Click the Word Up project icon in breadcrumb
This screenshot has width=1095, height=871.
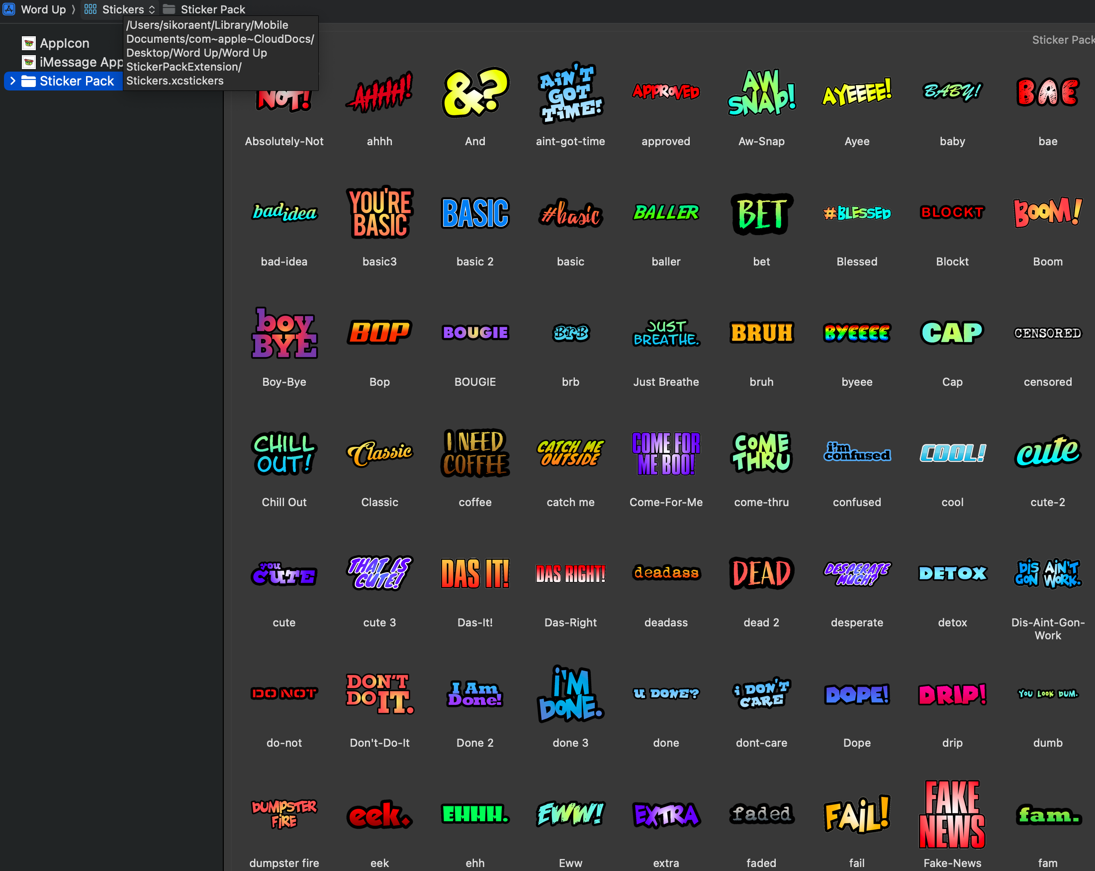[x=9, y=9]
